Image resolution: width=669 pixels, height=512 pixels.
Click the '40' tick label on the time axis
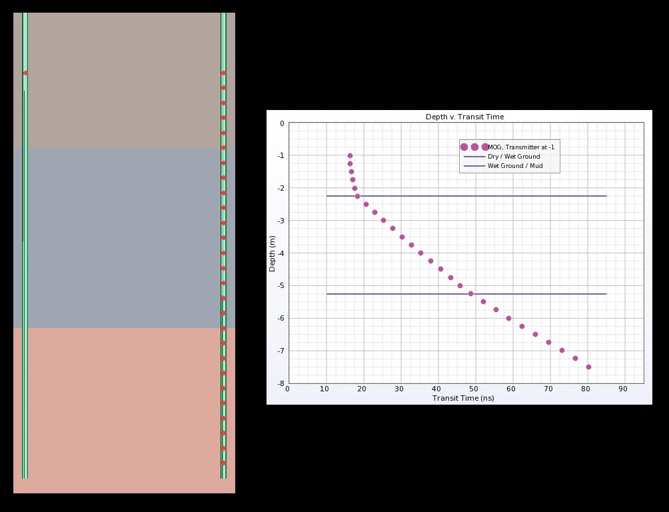point(436,389)
